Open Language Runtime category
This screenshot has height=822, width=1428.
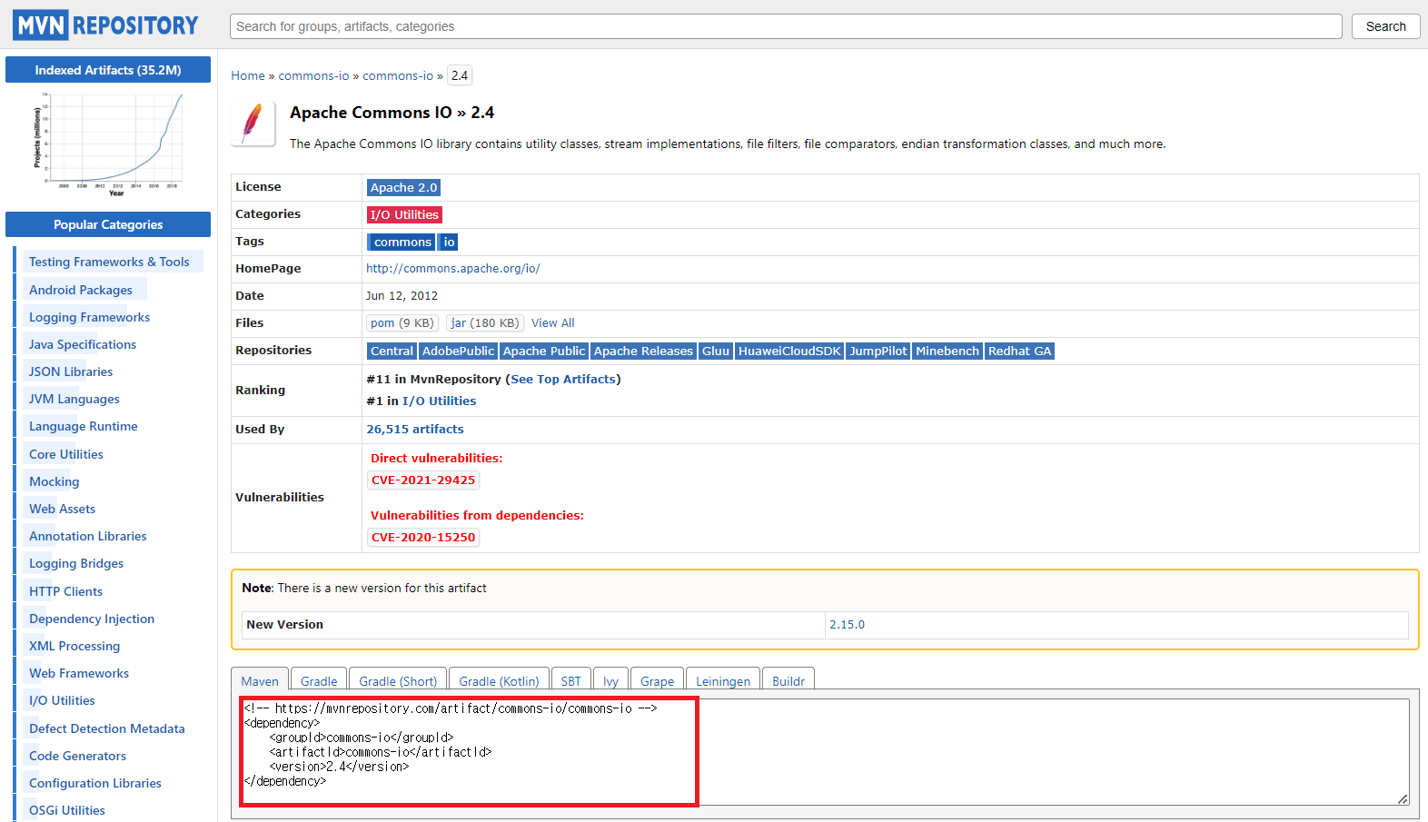pos(84,426)
